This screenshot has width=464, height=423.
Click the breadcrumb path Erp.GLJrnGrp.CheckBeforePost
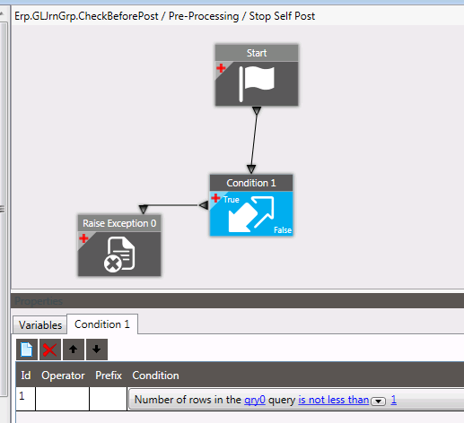(86, 16)
